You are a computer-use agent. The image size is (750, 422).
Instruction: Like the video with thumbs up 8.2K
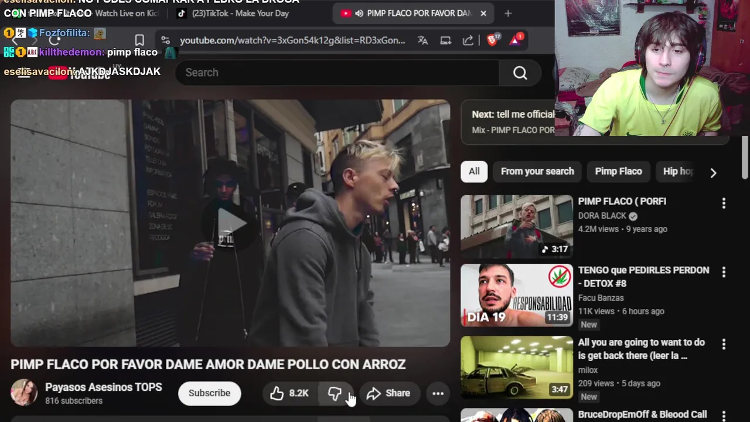pyautogui.click(x=290, y=393)
